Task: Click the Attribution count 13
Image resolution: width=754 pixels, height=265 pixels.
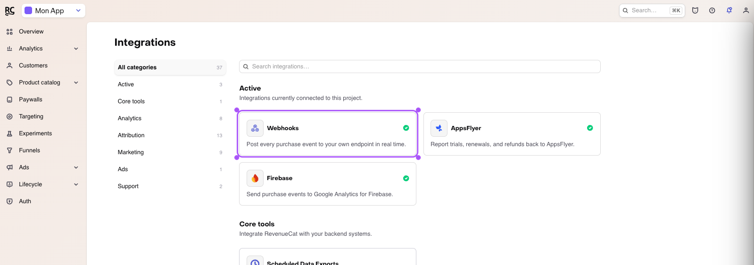Action: tap(219, 135)
